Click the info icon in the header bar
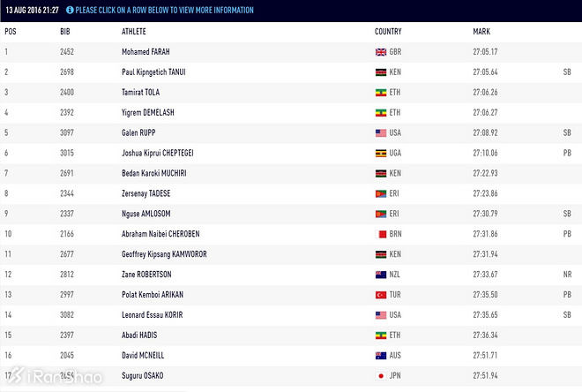582x392 pixels. (x=70, y=11)
